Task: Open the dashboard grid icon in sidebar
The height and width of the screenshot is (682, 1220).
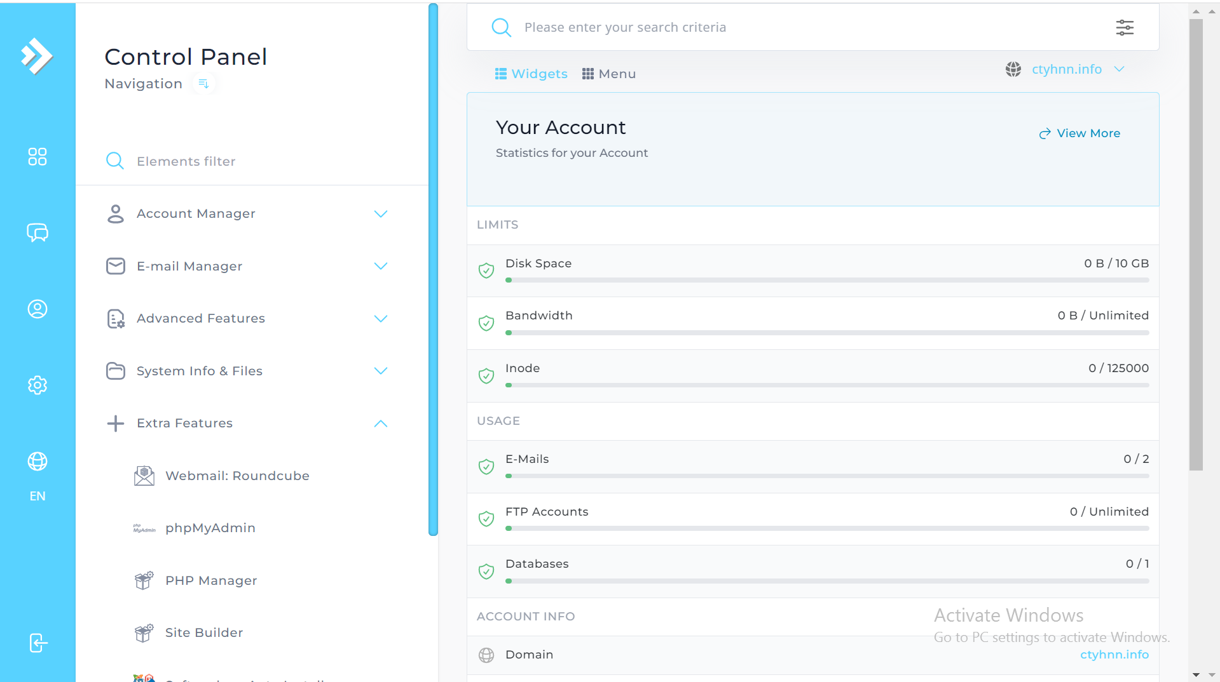Action: pyautogui.click(x=38, y=157)
